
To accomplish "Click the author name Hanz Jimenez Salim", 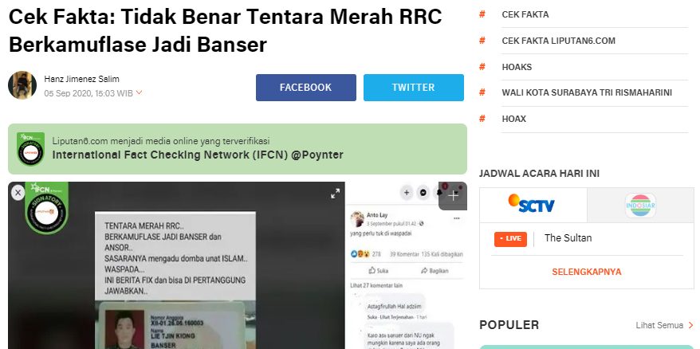I will (81, 80).
